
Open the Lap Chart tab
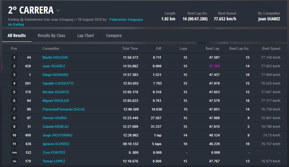point(85,36)
